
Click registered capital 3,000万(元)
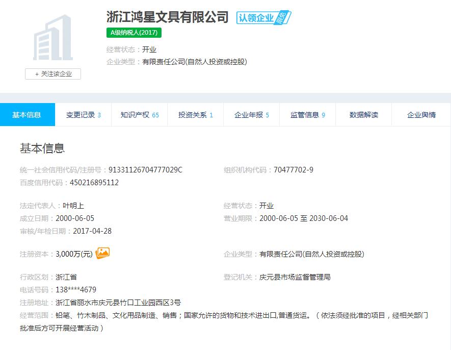point(74,254)
